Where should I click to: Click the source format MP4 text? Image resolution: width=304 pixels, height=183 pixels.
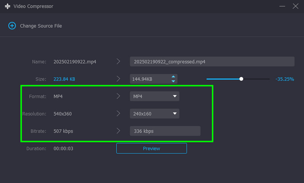58,96
